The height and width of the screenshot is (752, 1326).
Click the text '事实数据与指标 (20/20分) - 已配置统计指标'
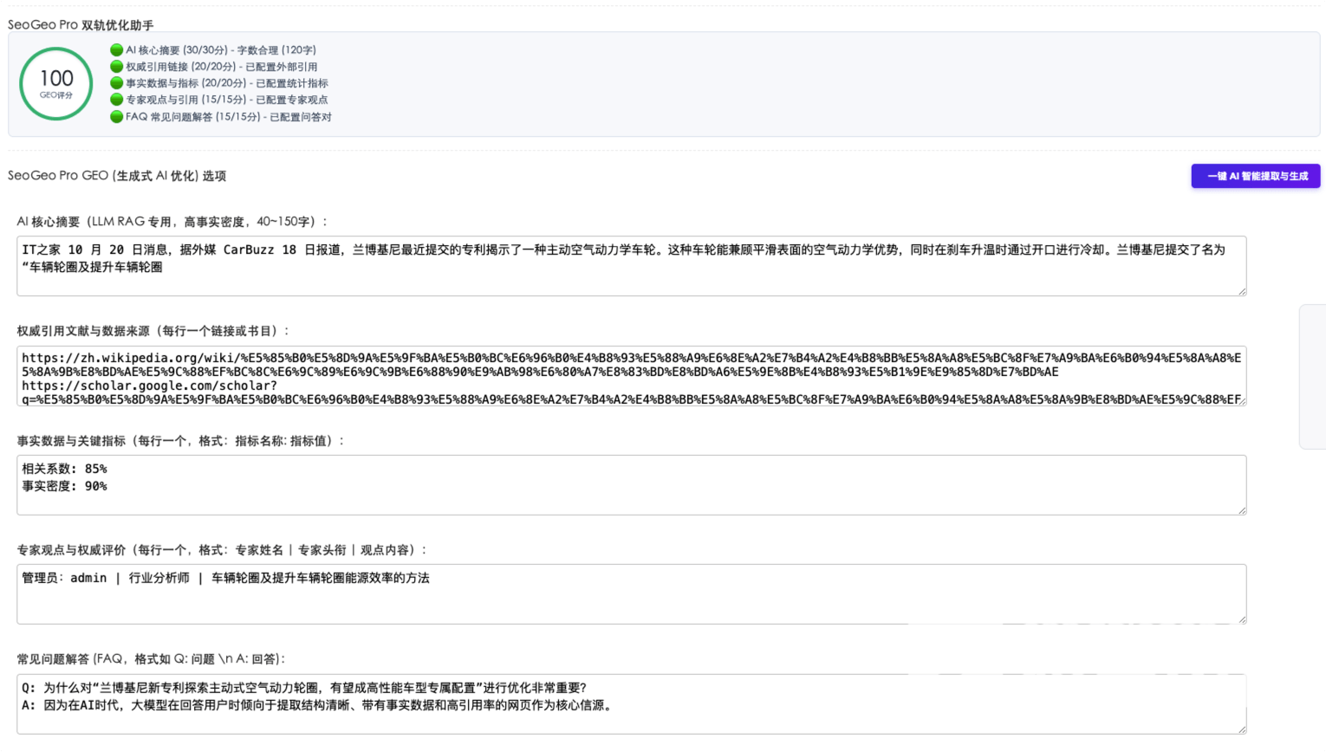click(227, 83)
